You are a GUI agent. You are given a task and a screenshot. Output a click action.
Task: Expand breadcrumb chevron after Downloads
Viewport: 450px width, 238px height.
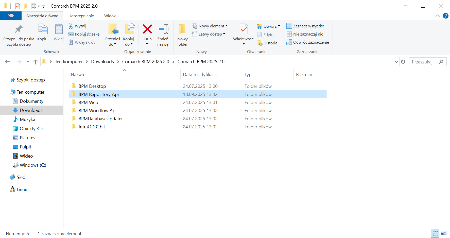pos(118,62)
